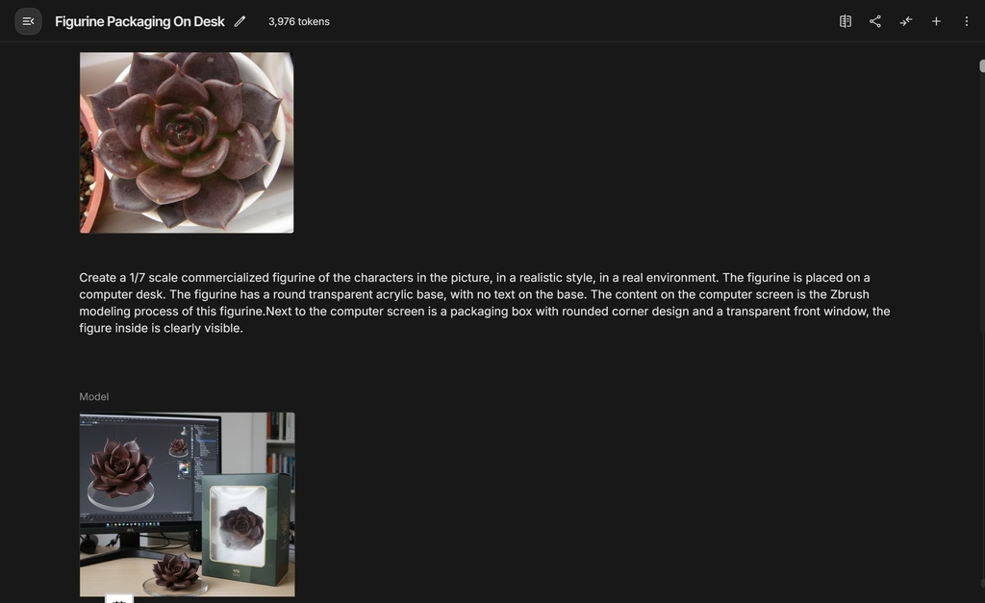Toggle the navigation sidebar menu icon

(28, 21)
